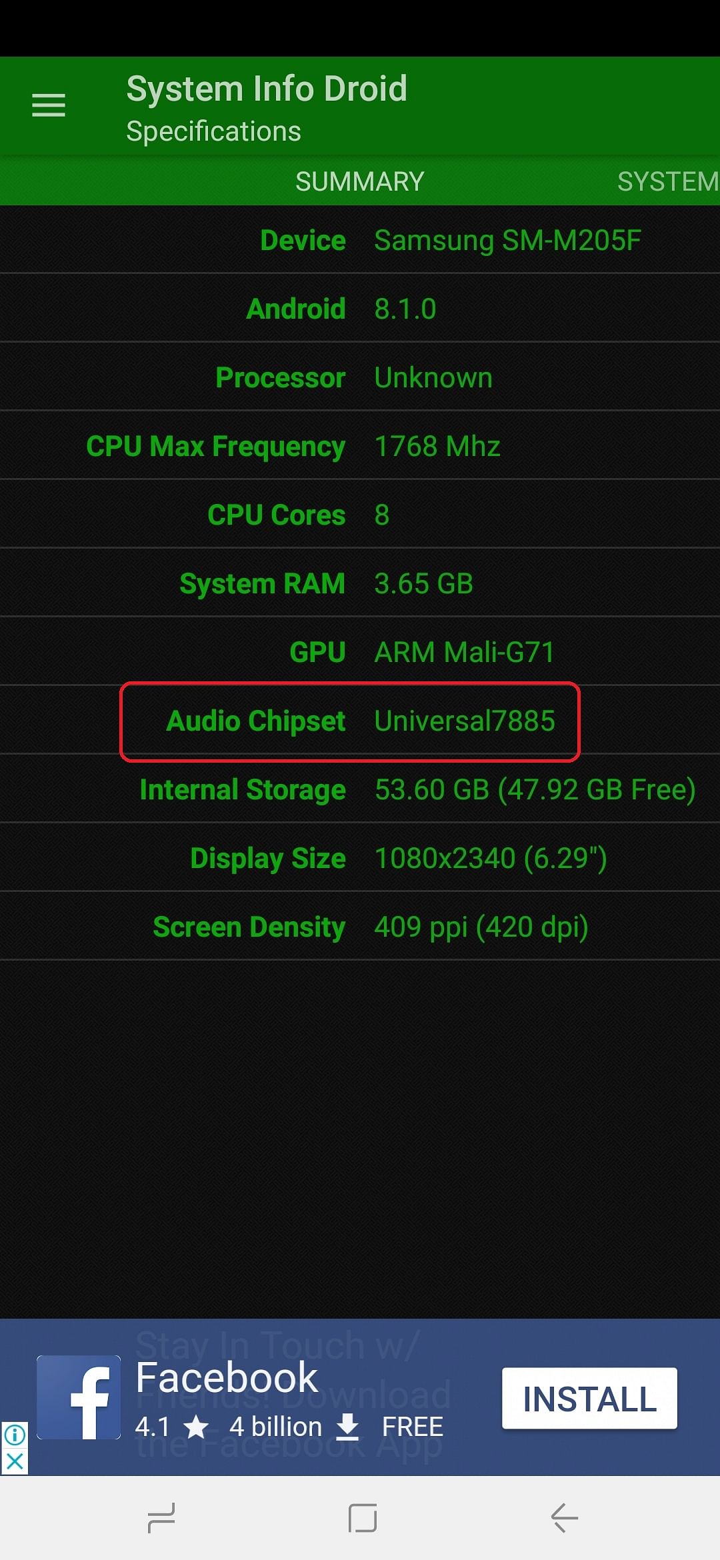
Task: Select the Internal Storage row
Action: click(x=360, y=789)
